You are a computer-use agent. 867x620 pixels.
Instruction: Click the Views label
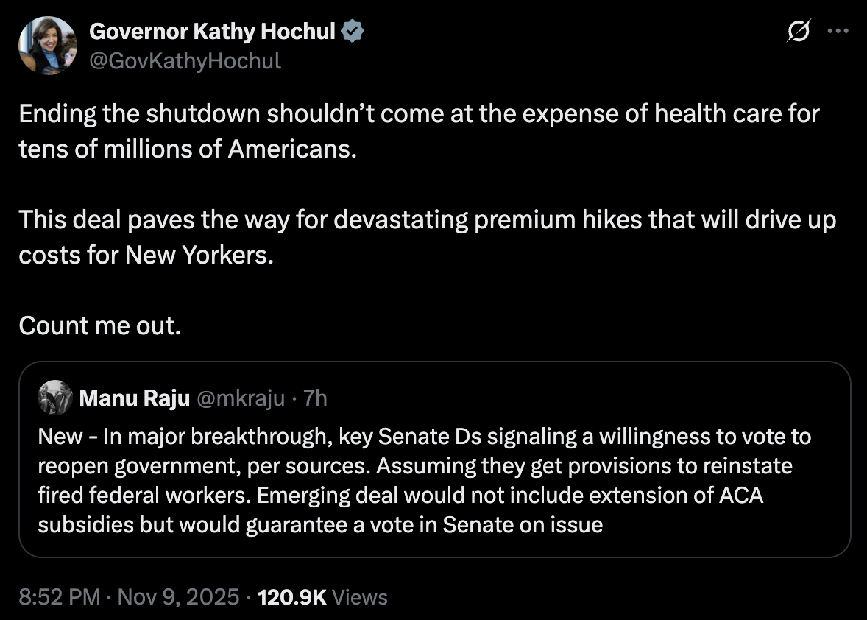point(360,596)
